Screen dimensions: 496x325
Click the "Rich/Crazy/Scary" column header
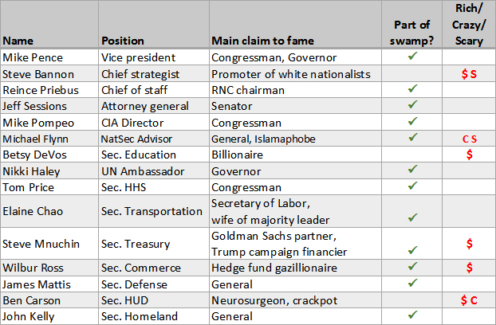468,25
